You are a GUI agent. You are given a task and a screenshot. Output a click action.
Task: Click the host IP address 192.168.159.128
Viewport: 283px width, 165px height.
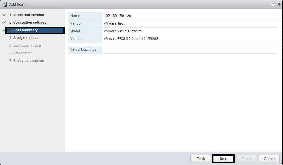point(117,16)
